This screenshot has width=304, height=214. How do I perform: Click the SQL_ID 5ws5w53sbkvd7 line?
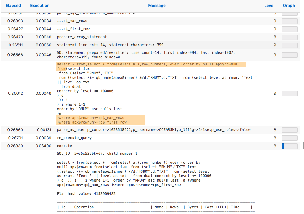pos(97,154)
